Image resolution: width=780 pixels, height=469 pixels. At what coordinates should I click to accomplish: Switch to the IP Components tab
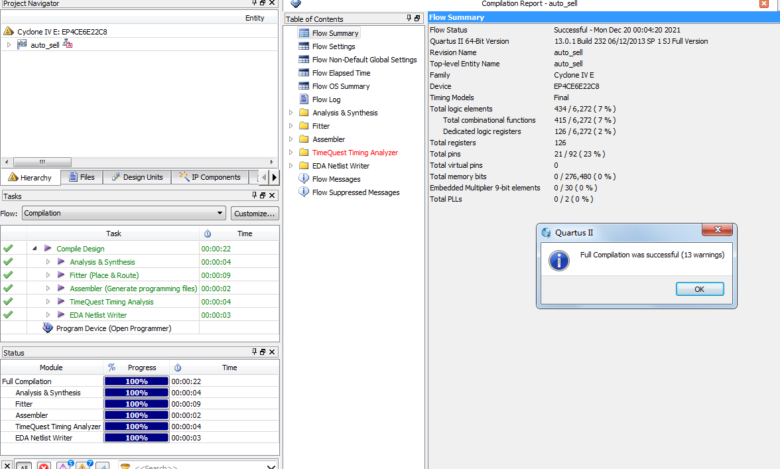(x=210, y=177)
